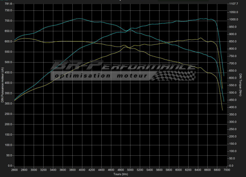Click the 2600 tick label on the rpm axis
The height and width of the screenshot is (177, 246).
(x=14, y=170)
